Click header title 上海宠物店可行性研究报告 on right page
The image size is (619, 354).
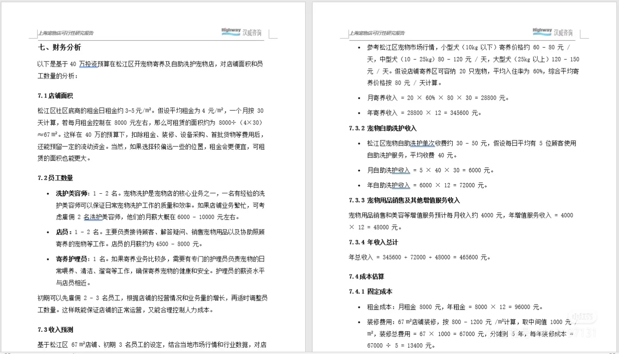coord(377,33)
